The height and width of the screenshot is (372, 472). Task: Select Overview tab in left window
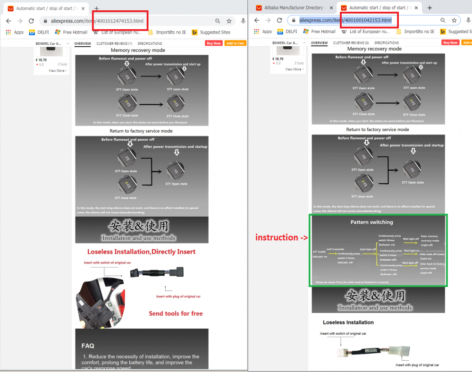click(x=83, y=43)
